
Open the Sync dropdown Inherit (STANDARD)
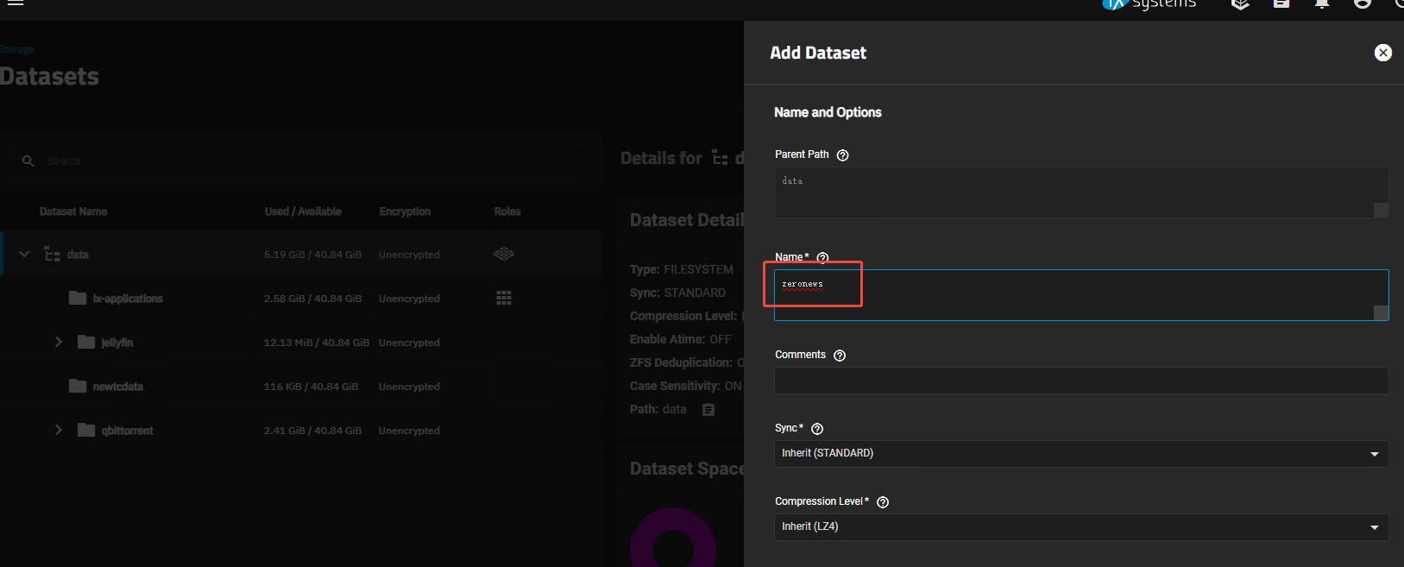pos(1081,454)
